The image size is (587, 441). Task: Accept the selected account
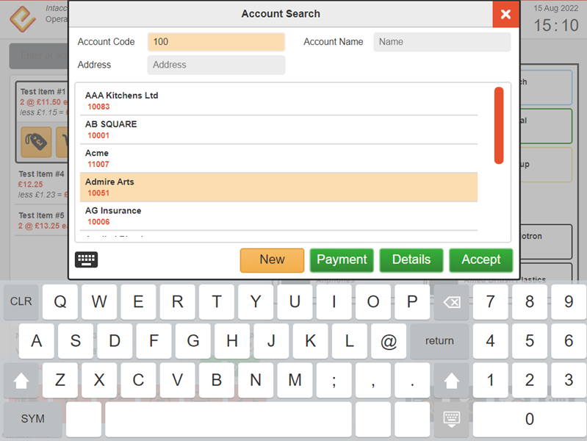pyautogui.click(x=481, y=259)
